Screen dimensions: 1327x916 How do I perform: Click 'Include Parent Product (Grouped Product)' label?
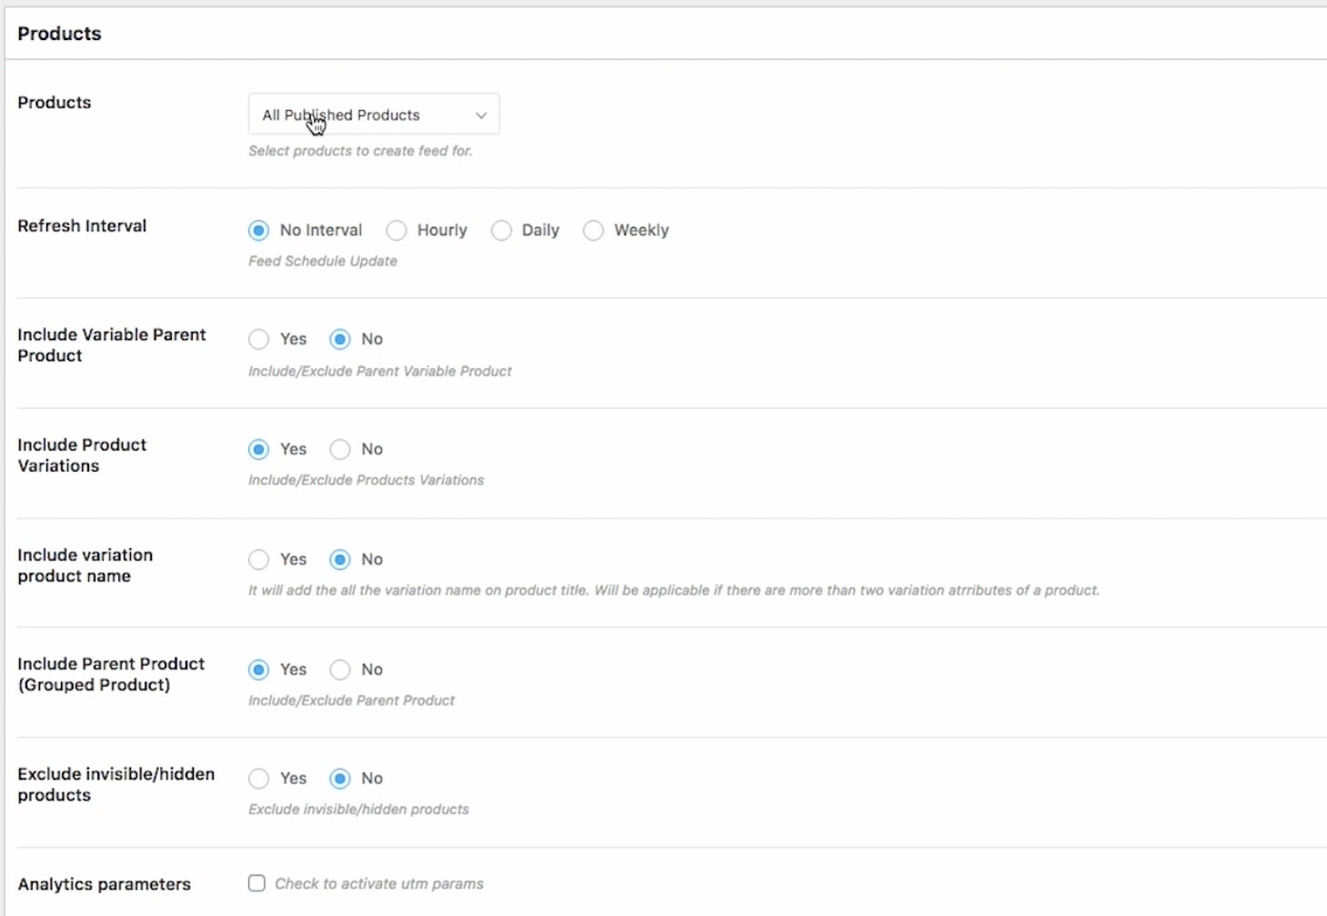click(x=111, y=674)
